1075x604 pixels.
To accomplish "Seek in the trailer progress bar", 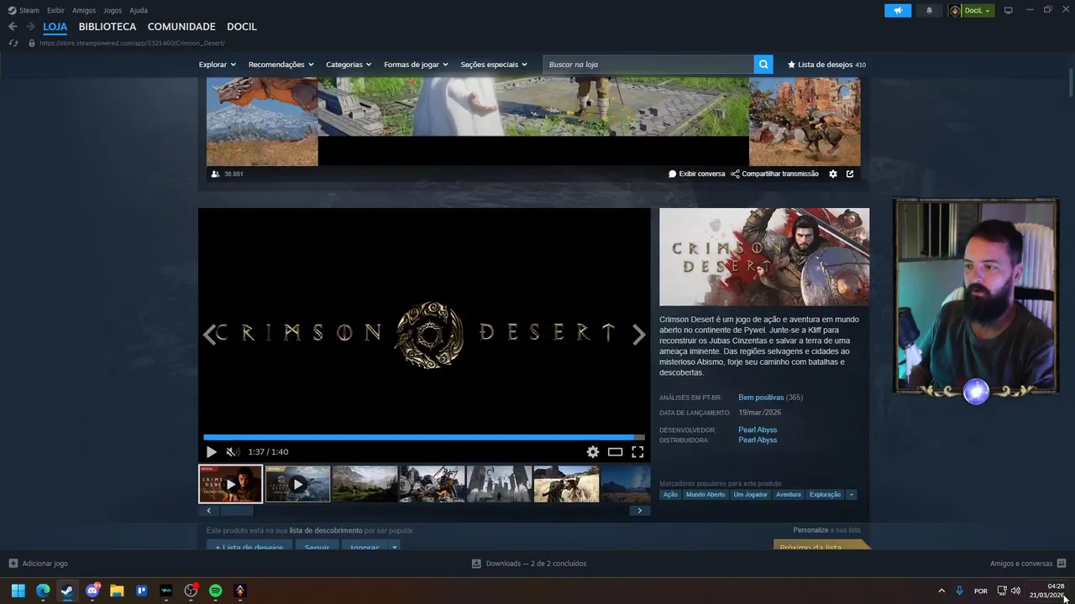I will 424,437.
